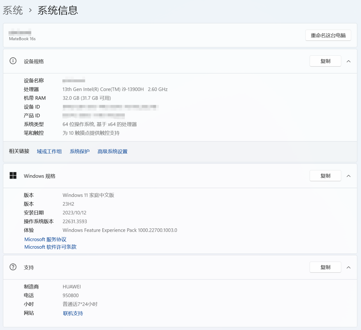Click the 64 位操作系统 system type value
The width and height of the screenshot is (361, 330).
point(100,124)
